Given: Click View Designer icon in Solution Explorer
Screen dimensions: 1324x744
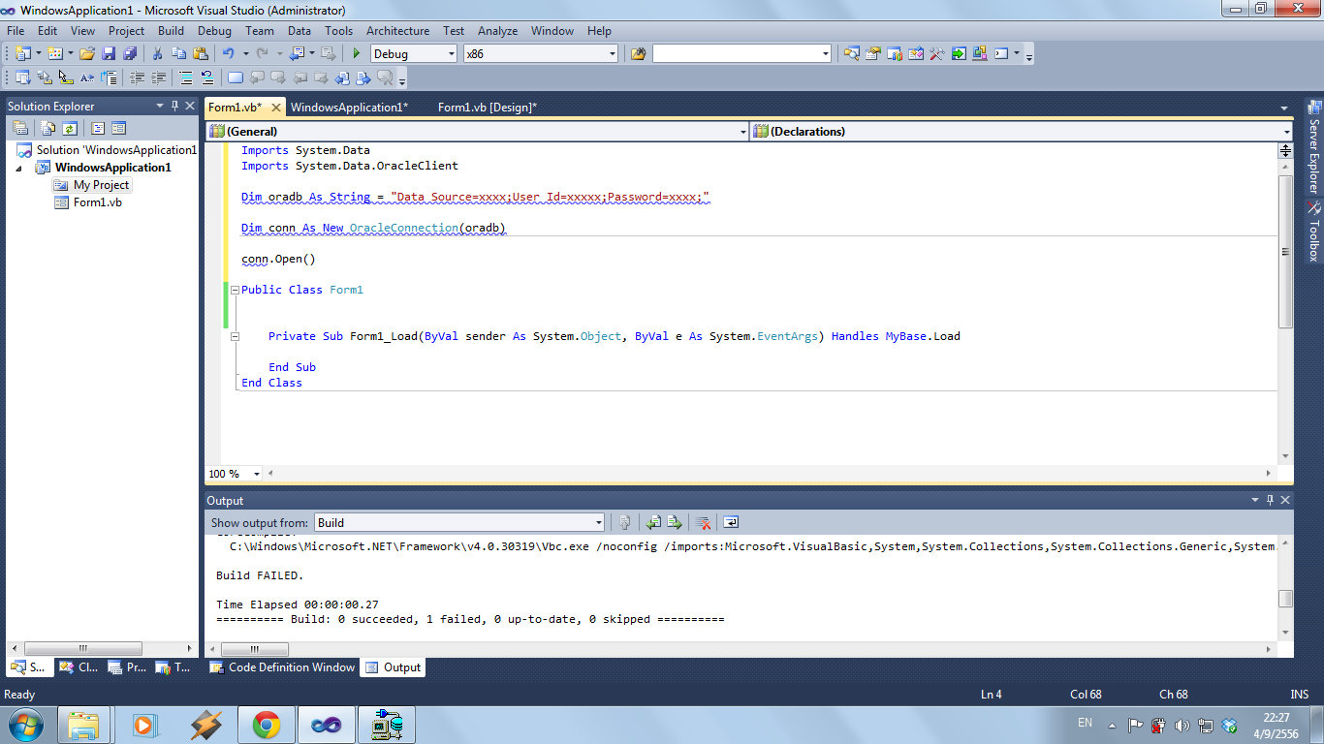Looking at the screenshot, I should click(119, 128).
